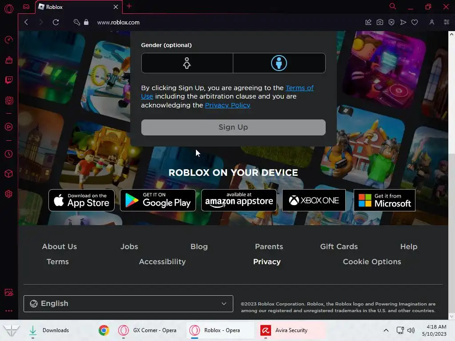The width and height of the screenshot is (455, 341).
Task: Open the chip icon in sidebar
Action: click(9, 101)
